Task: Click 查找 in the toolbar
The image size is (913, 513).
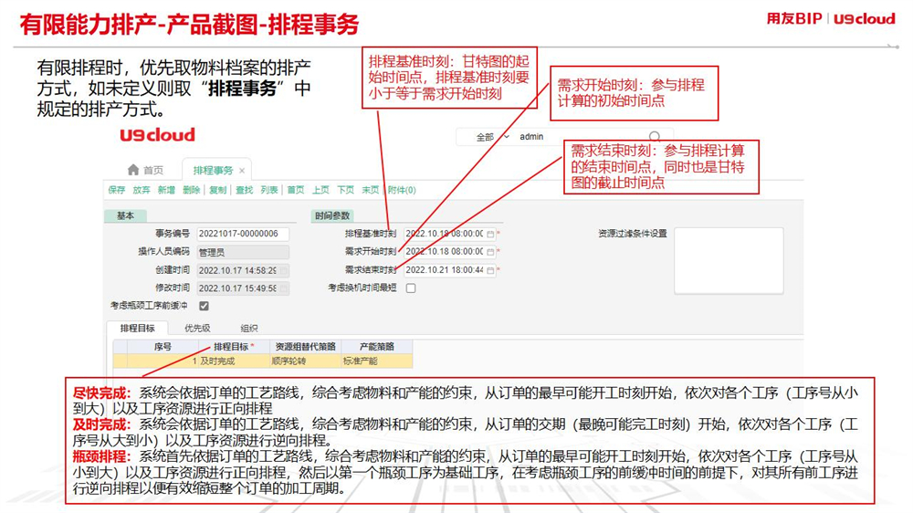Action: [244, 190]
